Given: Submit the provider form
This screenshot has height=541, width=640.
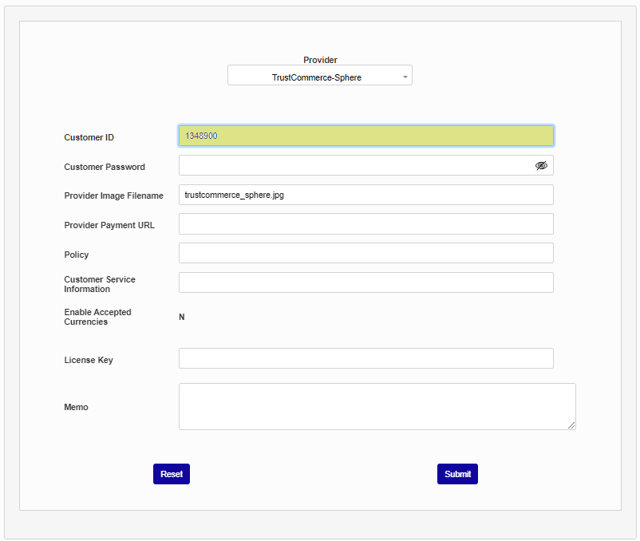Looking at the screenshot, I should point(457,474).
